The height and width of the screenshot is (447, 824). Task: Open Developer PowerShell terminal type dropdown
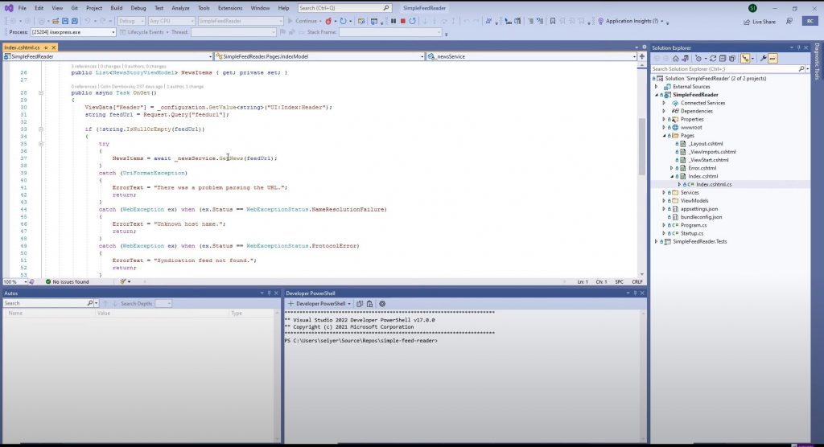click(349, 304)
